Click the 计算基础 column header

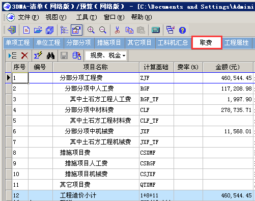point(156,67)
